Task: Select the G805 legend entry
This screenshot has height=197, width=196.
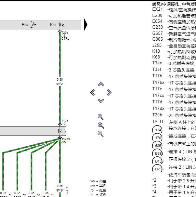Action: click(174, 39)
